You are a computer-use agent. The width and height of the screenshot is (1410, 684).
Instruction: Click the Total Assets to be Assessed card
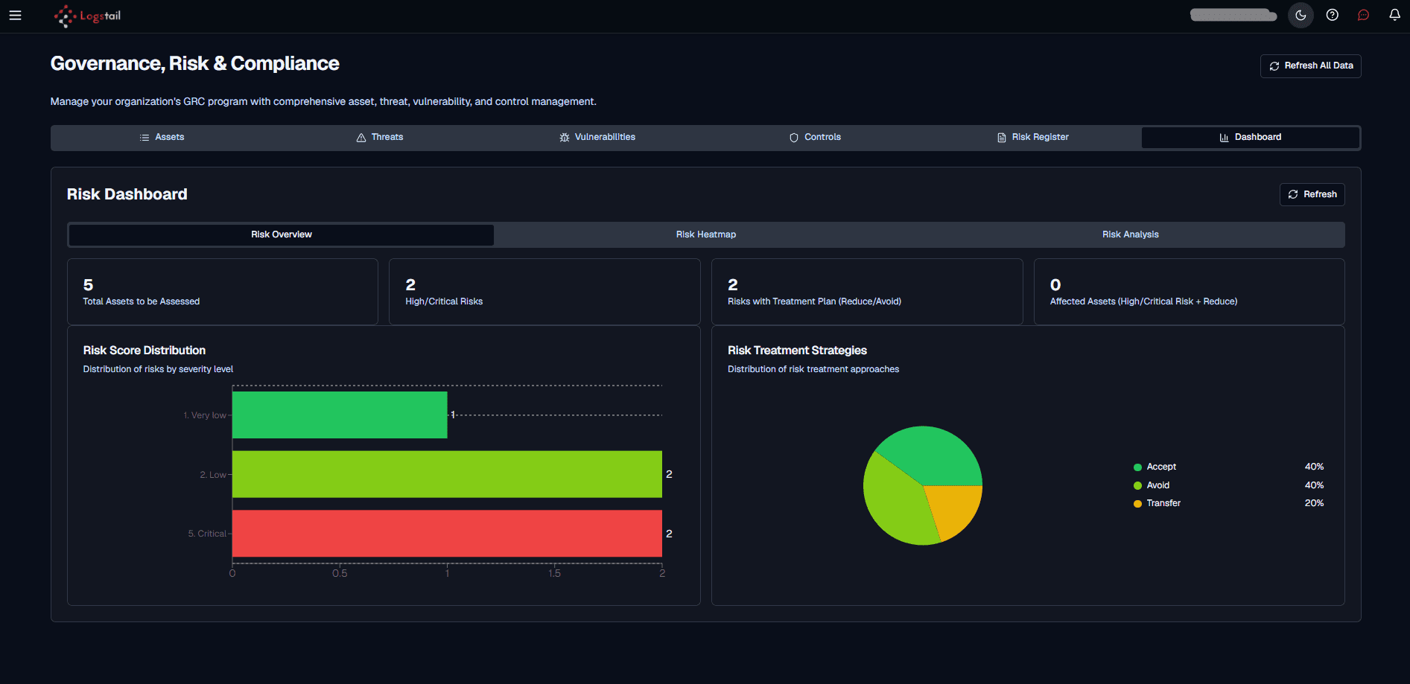click(x=223, y=292)
